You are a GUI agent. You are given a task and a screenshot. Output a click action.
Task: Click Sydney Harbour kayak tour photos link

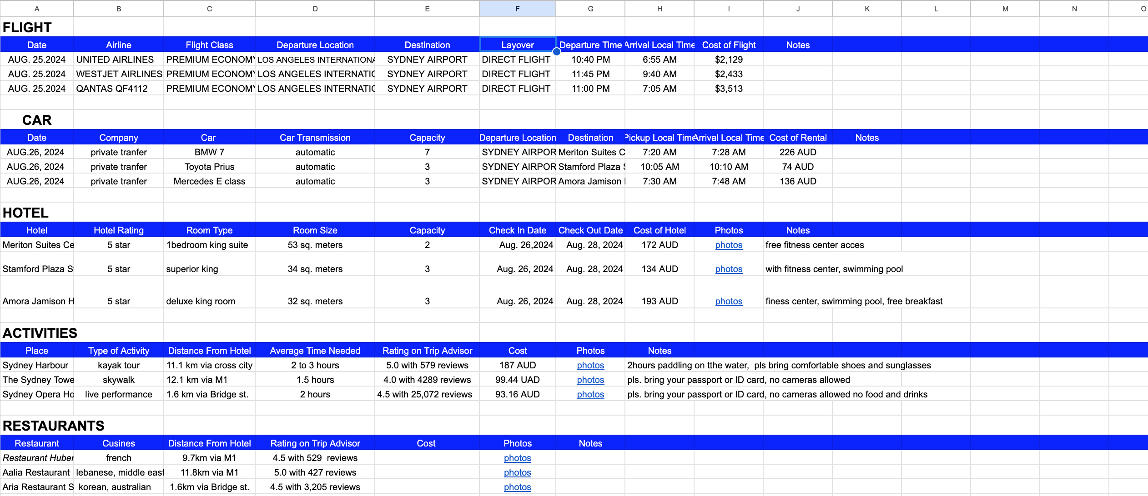(590, 365)
